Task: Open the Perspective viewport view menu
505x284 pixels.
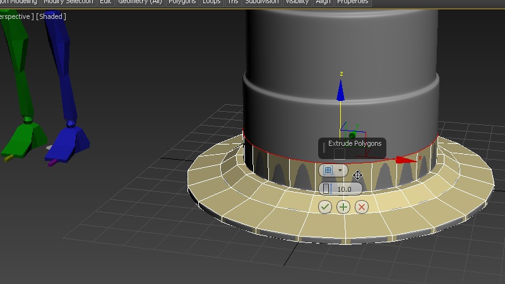Action: coord(15,16)
